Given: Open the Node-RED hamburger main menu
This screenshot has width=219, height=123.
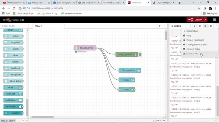Looking at the screenshot, I should [215, 20].
